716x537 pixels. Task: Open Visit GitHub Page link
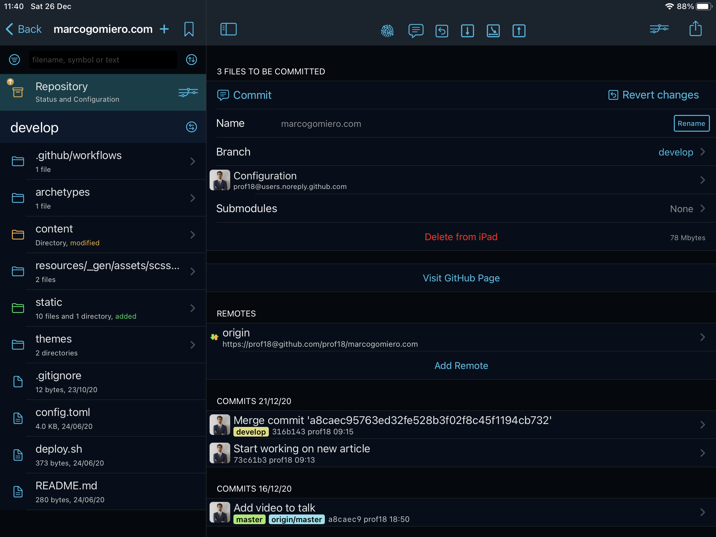(x=461, y=278)
